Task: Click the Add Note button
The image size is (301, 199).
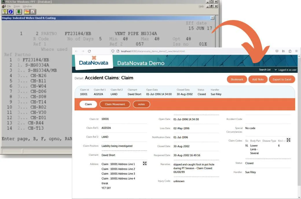Action: tap(258, 79)
